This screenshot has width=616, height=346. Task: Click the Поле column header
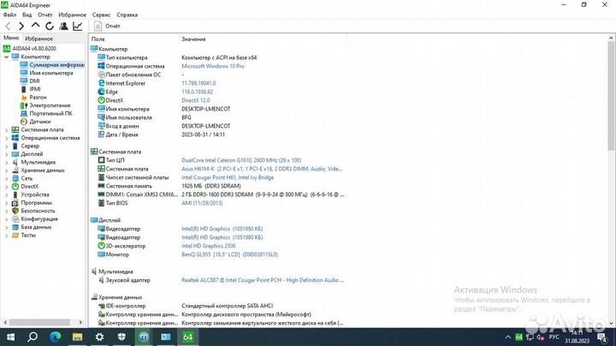pyautogui.click(x=98, y=39)
